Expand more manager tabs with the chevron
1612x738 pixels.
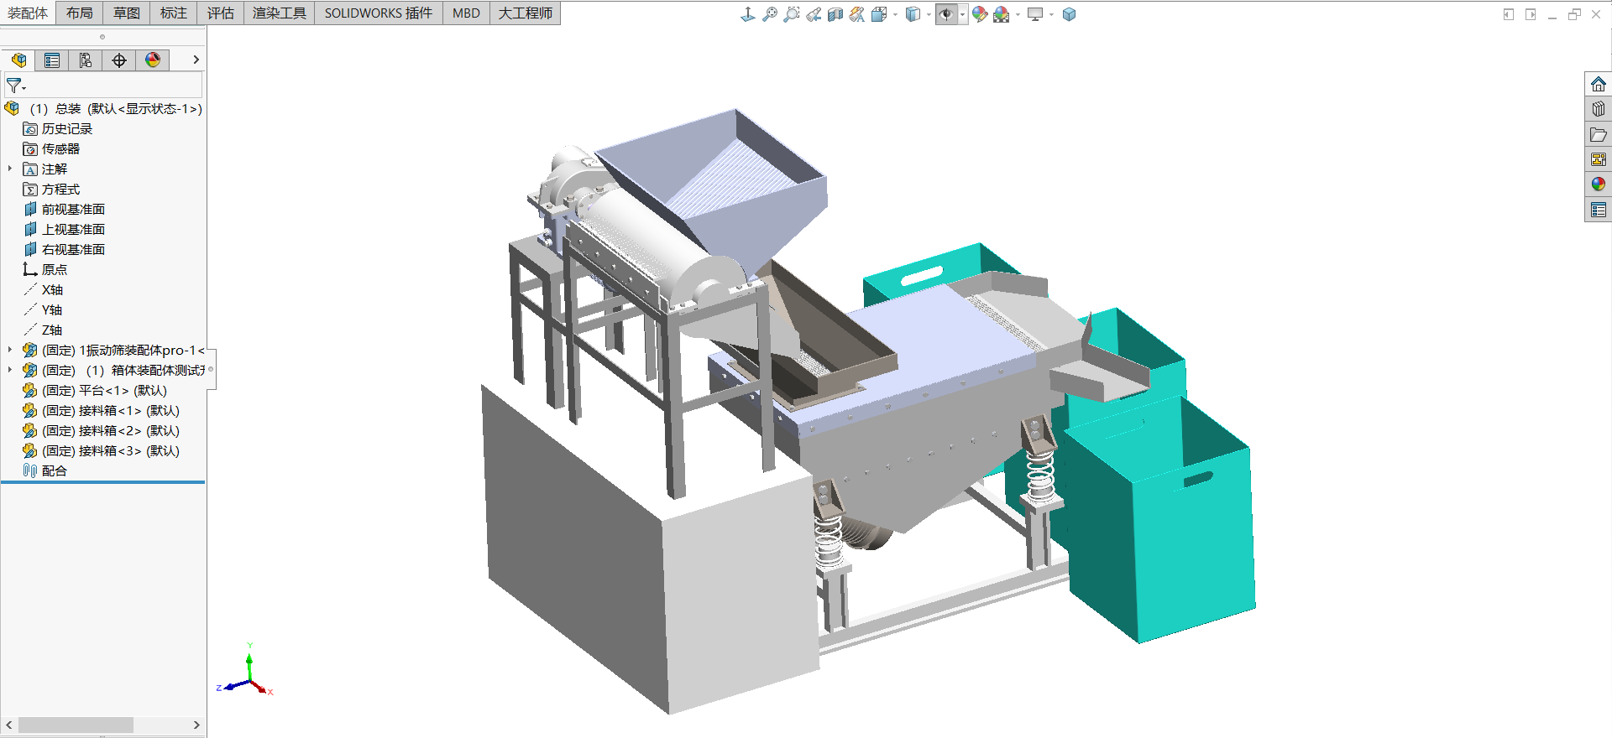196,60
